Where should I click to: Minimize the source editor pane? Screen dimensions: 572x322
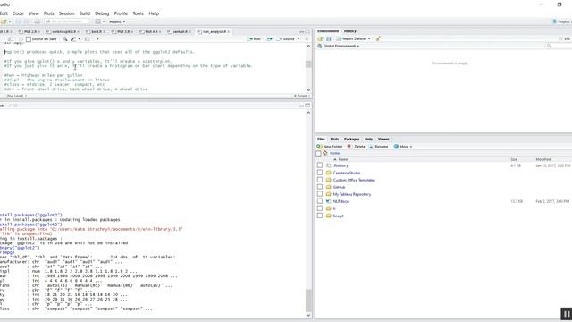click(302, 32)
